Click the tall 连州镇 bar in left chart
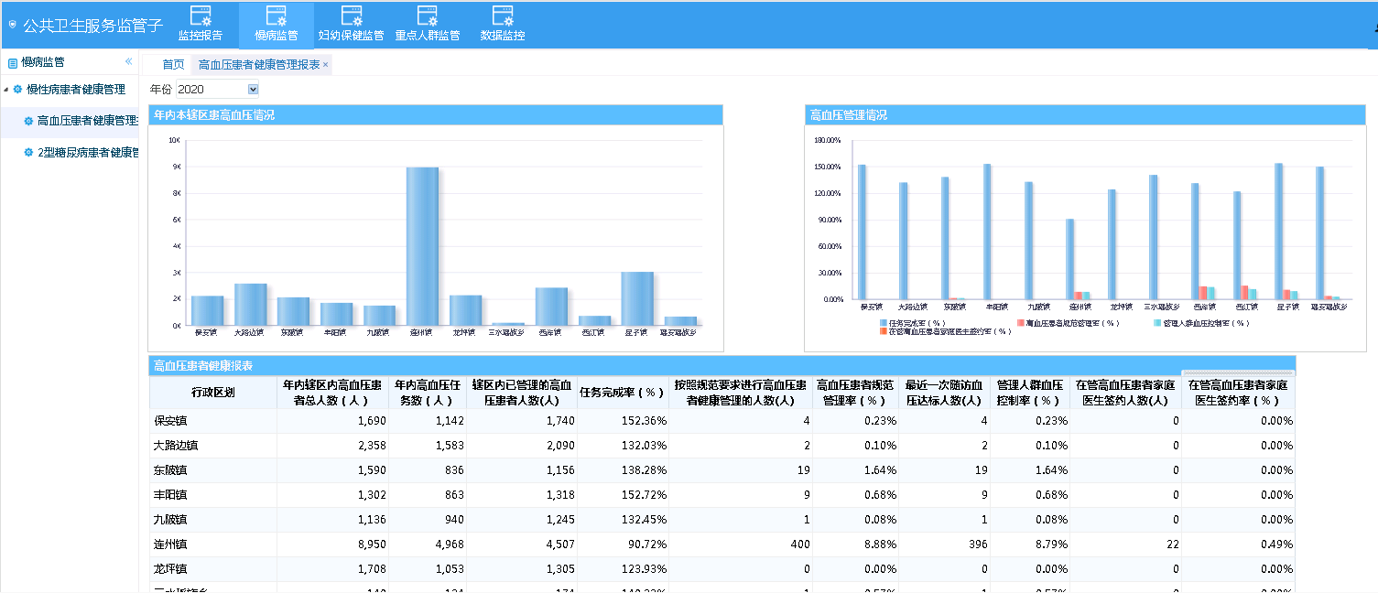1378x593 pixels. tap(422, 245)
